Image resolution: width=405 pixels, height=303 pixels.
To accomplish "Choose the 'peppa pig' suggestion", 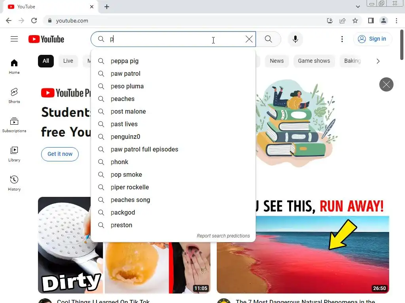I will click(x=173, y=61).
